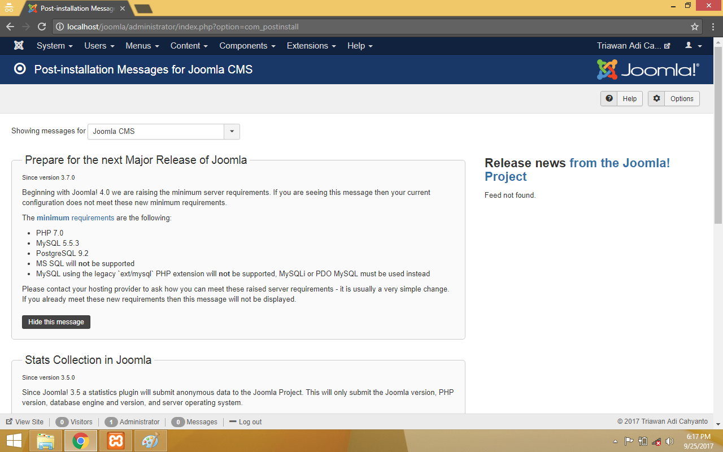723x452 pixels.
Task: Open a new browser tab
Action: point(143,8)
